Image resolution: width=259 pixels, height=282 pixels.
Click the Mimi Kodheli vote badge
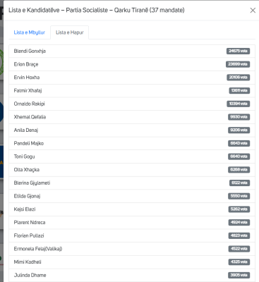[239, 262]
